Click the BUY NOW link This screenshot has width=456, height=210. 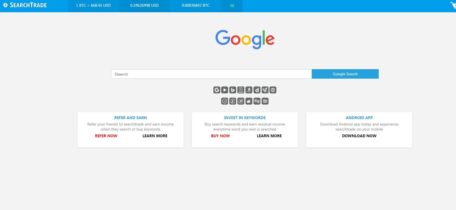pos(220,136)
